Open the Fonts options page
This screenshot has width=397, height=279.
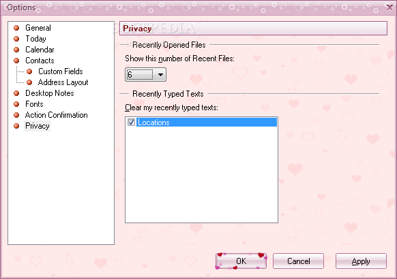(34, 103)
